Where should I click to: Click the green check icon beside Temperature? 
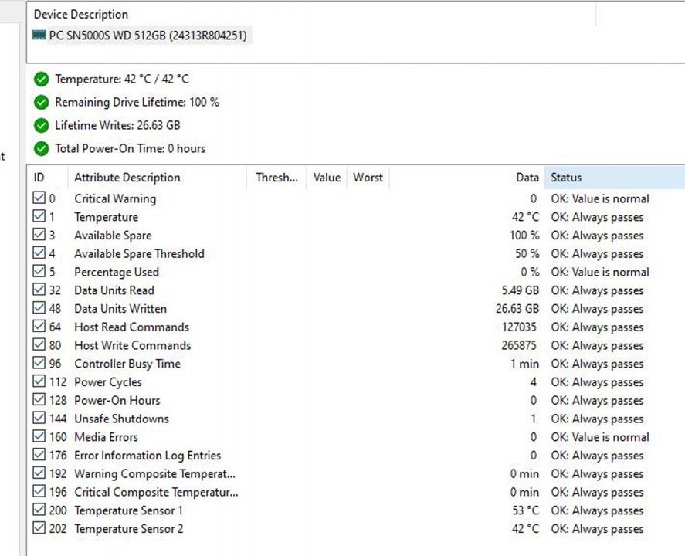41,79
